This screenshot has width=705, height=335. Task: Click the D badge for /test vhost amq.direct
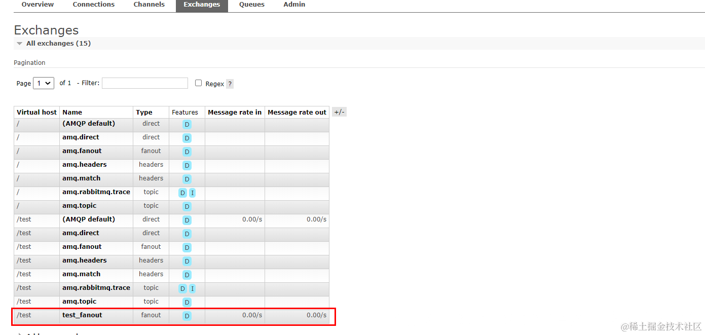[187, 234]
